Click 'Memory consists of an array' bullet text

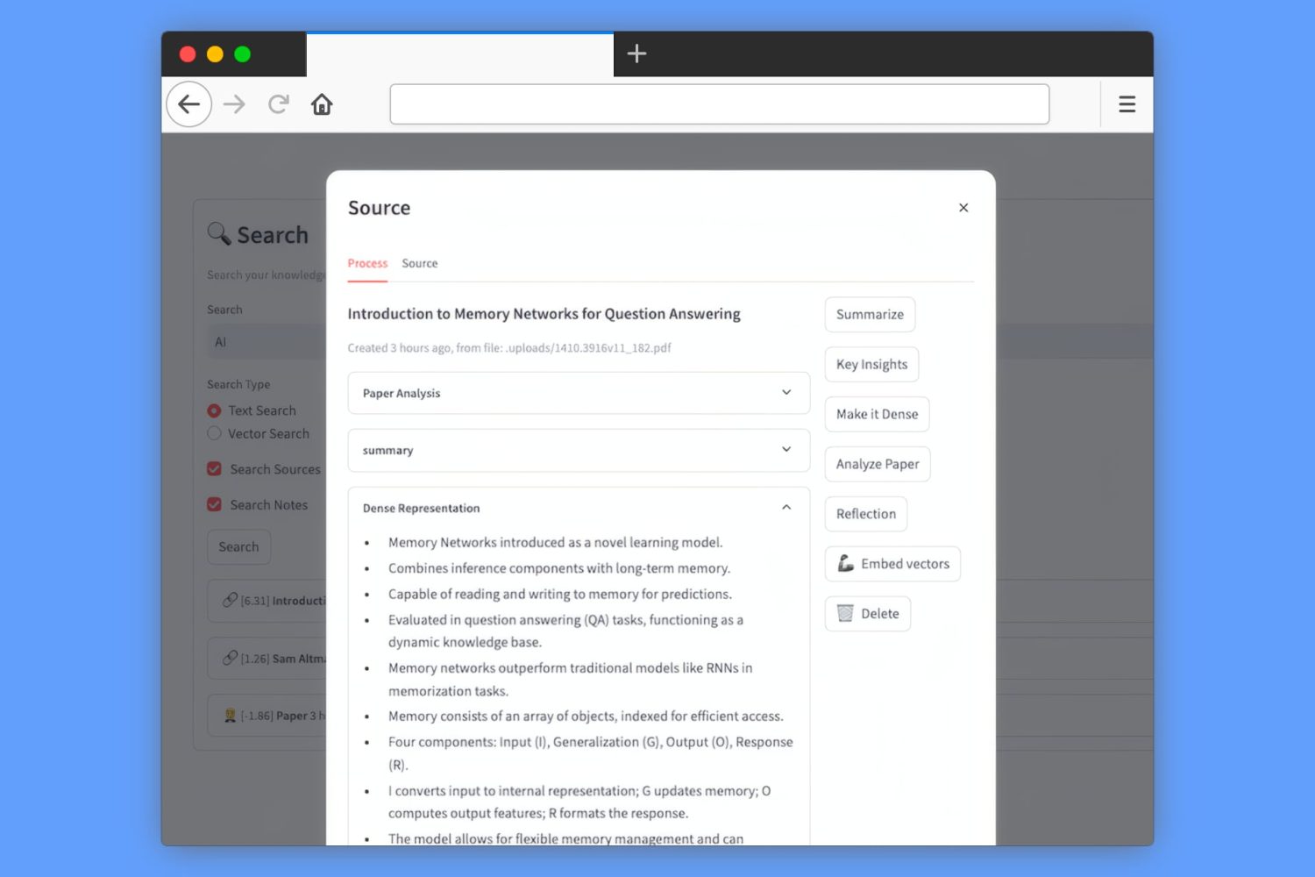[x=586, y=717]
